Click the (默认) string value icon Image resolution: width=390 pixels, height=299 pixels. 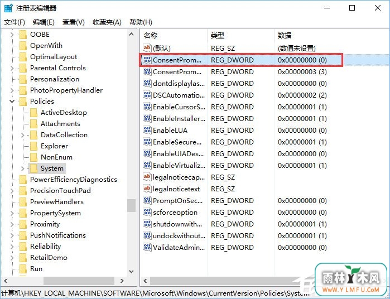tap(147, 48)
